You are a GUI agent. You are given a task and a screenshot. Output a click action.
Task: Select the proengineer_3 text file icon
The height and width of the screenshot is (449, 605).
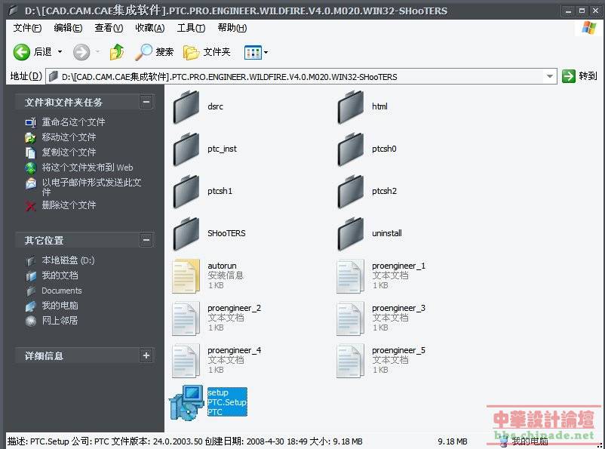coord(350,318)
